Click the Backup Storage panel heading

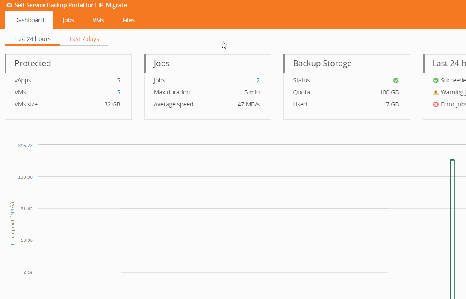pyautogui.click(x=322, y=63)
